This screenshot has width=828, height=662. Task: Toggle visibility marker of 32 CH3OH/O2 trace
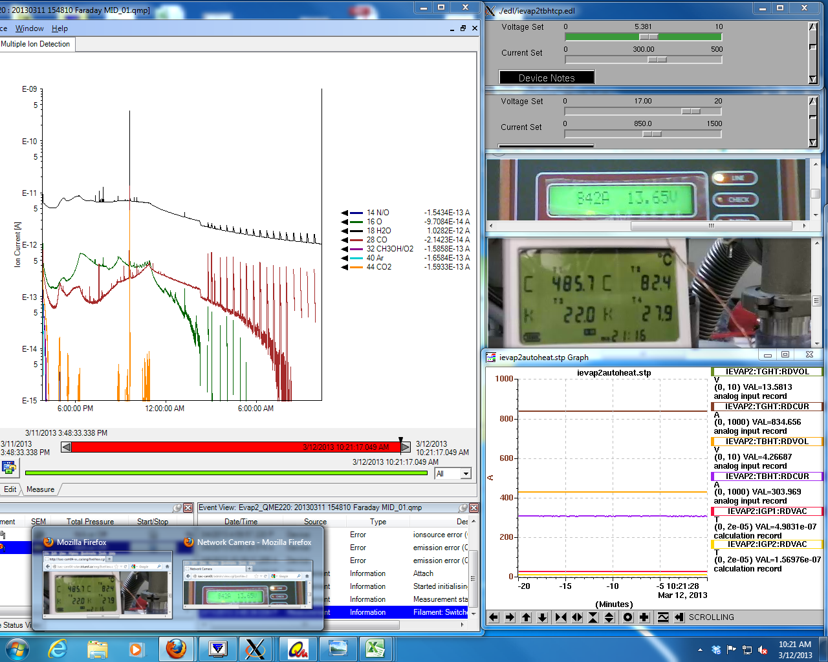pos(345,249)
